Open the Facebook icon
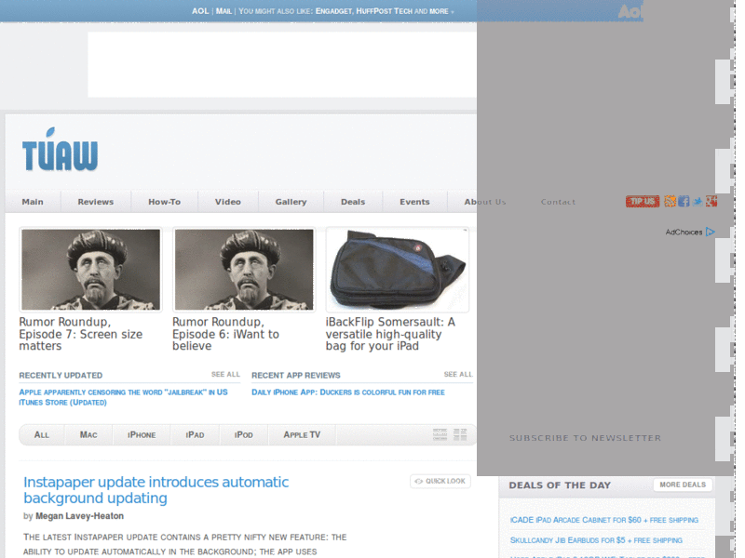 click(684, 201)
